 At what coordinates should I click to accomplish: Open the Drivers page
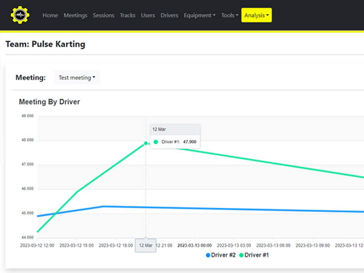pos(169,15)
